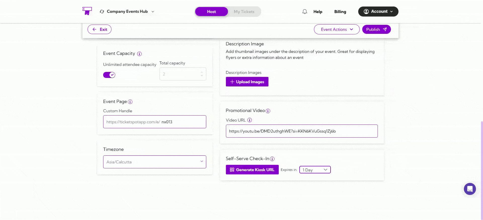The image size is (483, 220).
Task: Open the notifications bell
Action: [305, 12]
